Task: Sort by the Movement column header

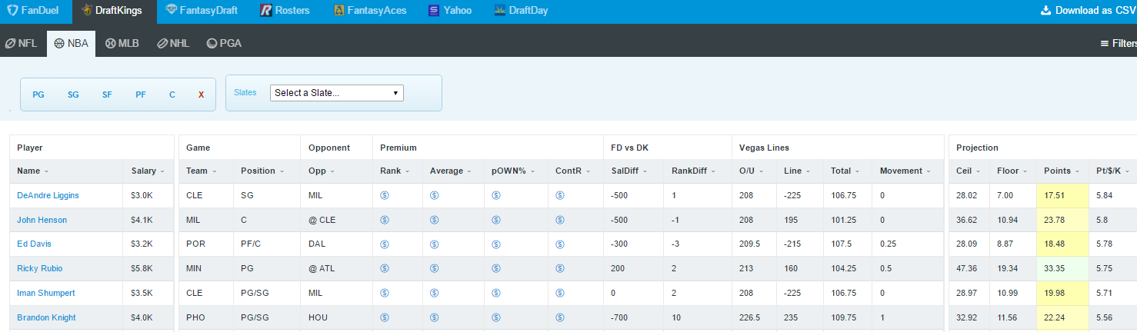Action: click(x=905, y=171)
